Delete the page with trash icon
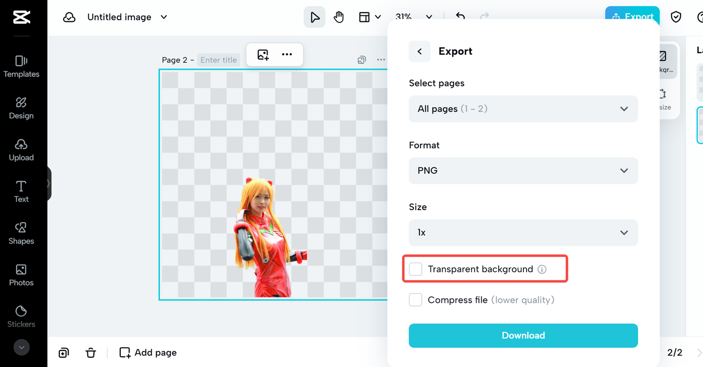The height and width of the screenshot is (367, 703). [91, 353]
